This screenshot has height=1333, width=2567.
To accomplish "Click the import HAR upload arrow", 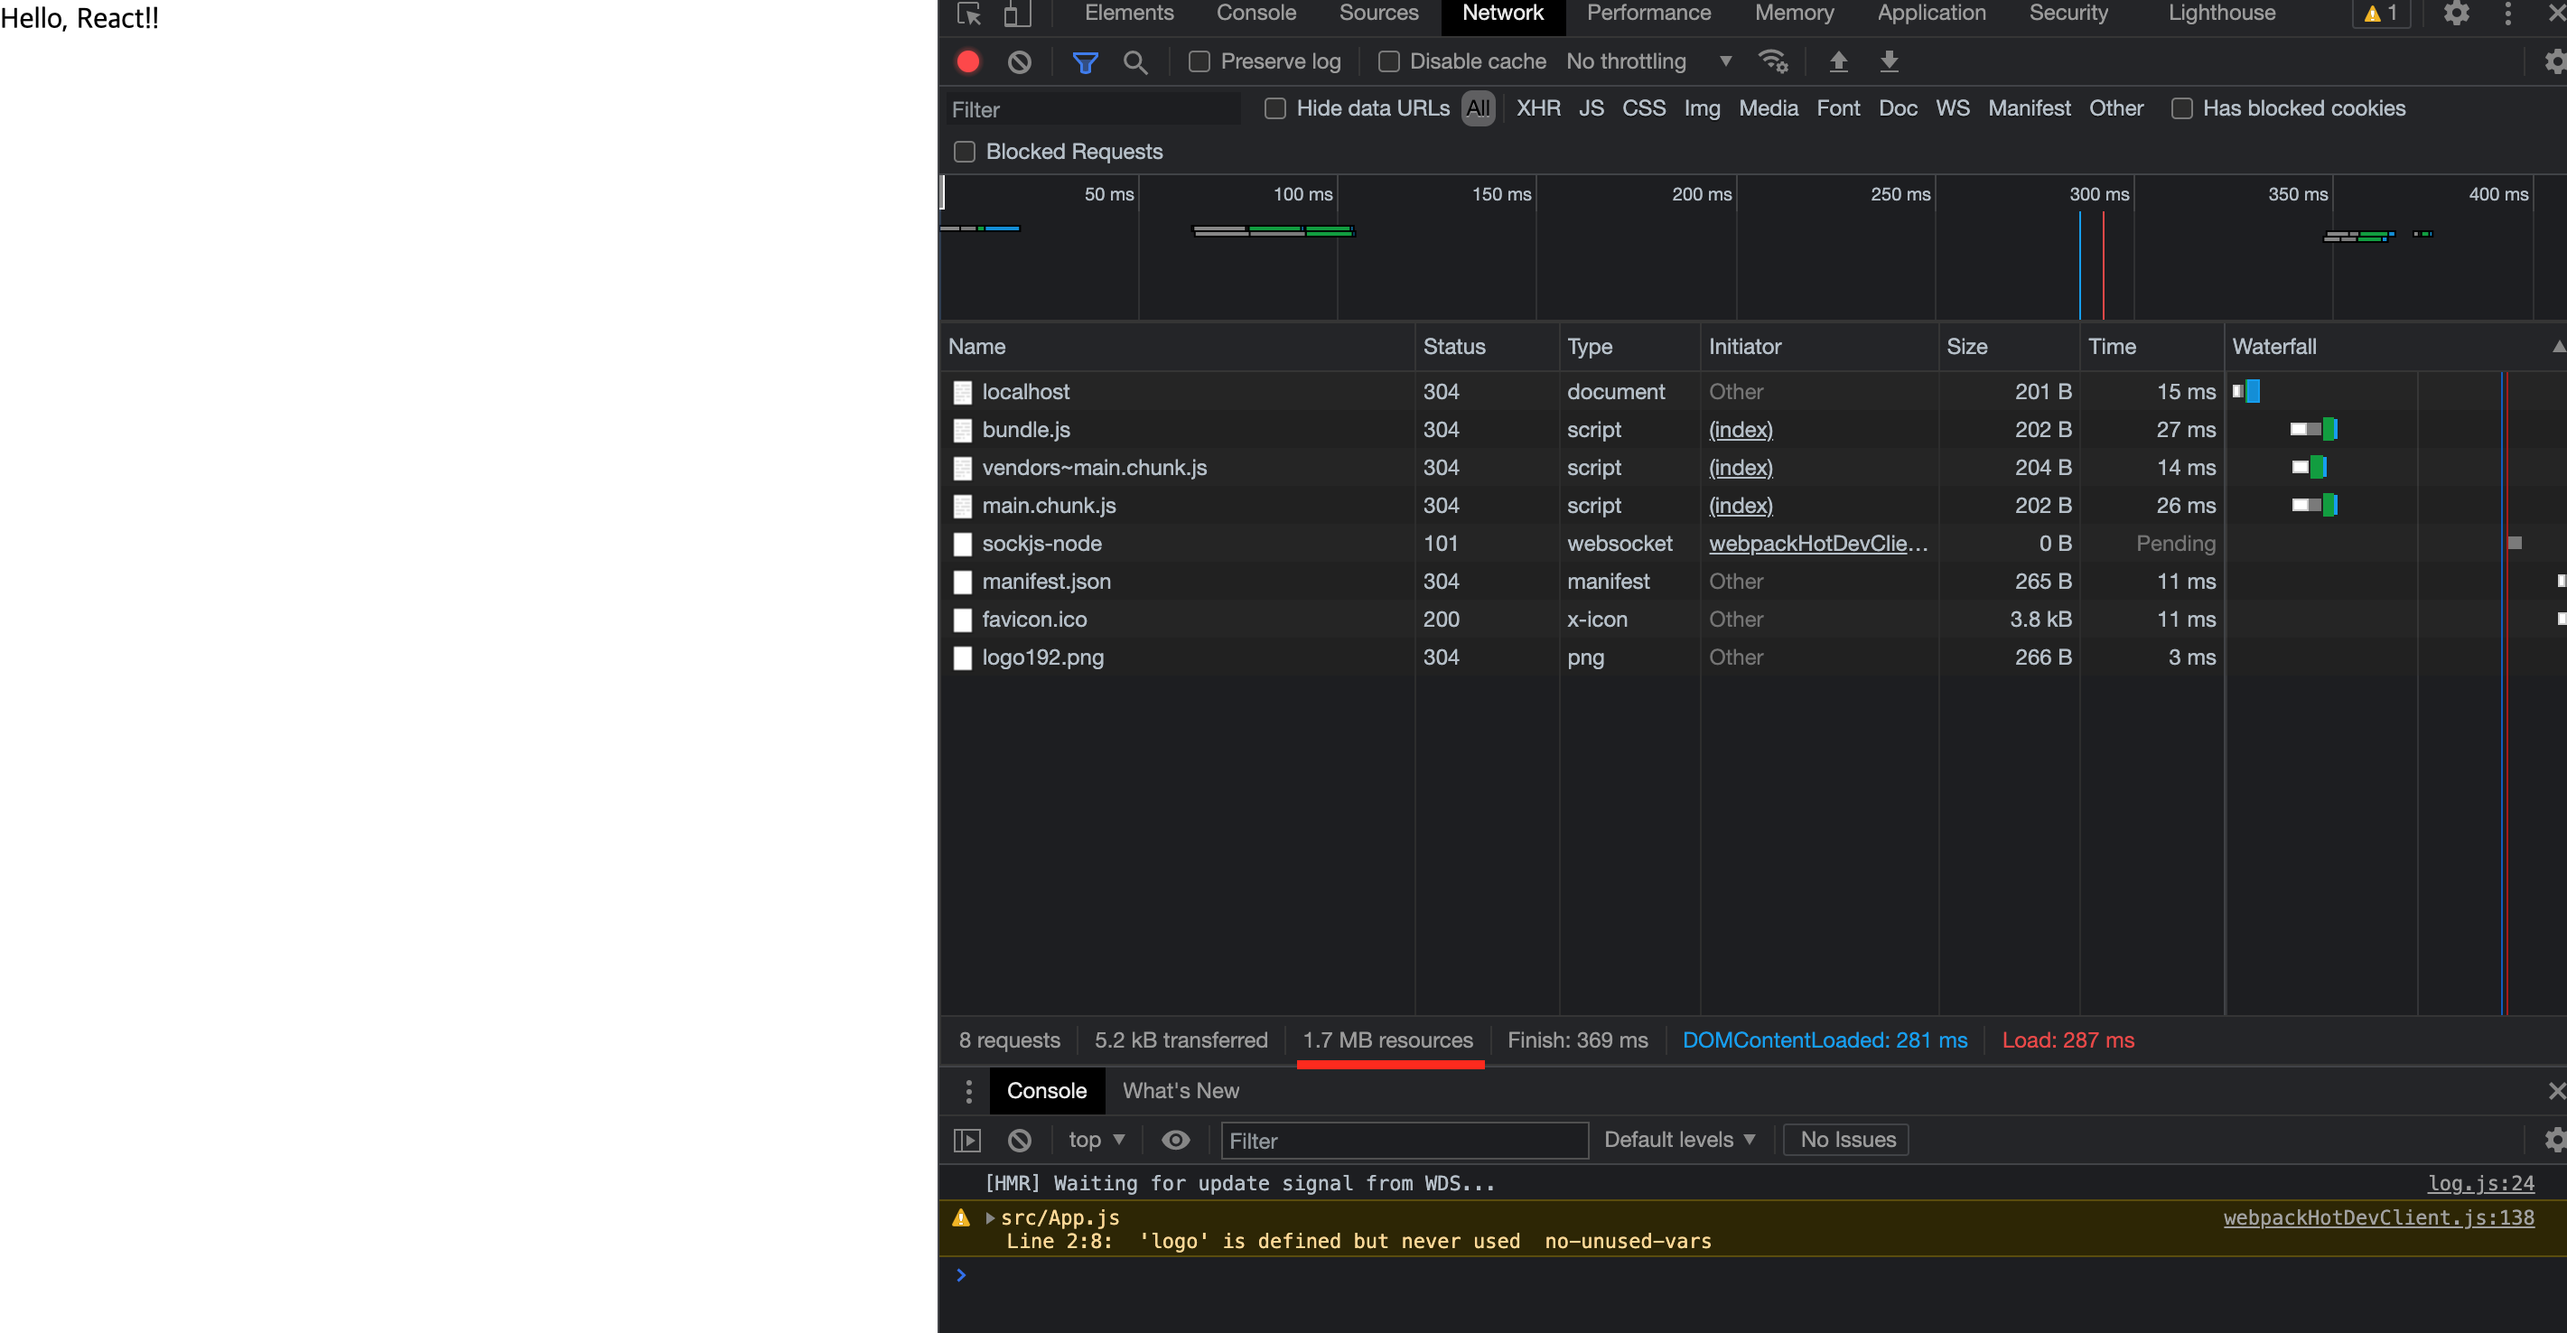I will (x=1839, y=61).
